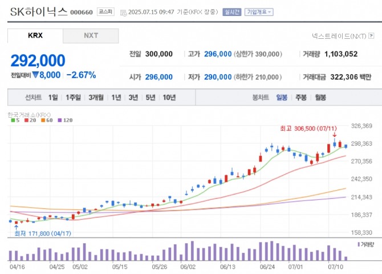This screenshot has width=382, height=274.
Task: Select the 월봉 monthly candle chart
Action: point(320,98)
